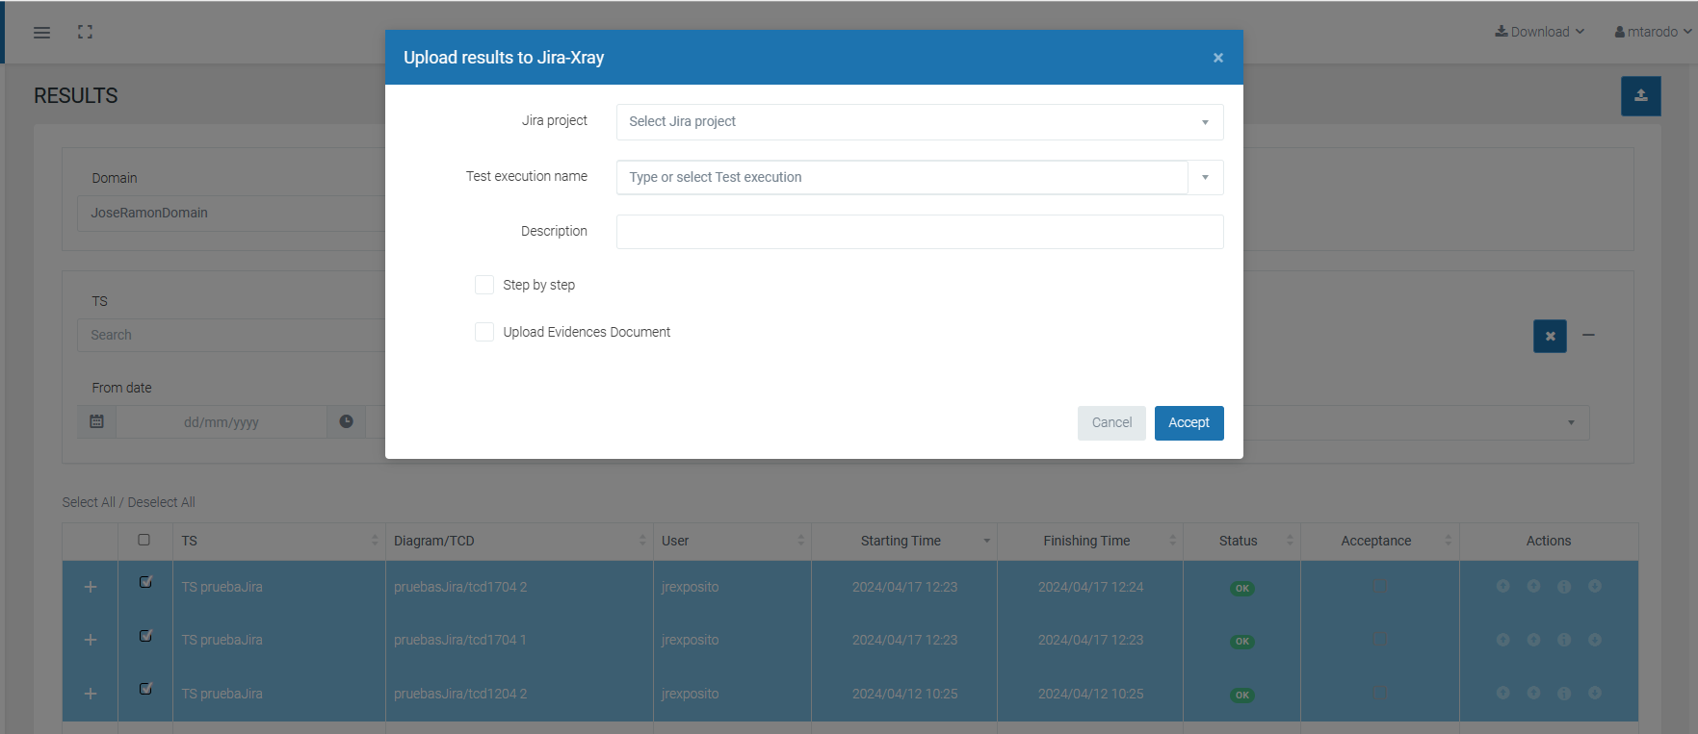Enable the Step by step checkbox
The width and height of the screenshot is (1698, 734).
(x=484, y=285)
